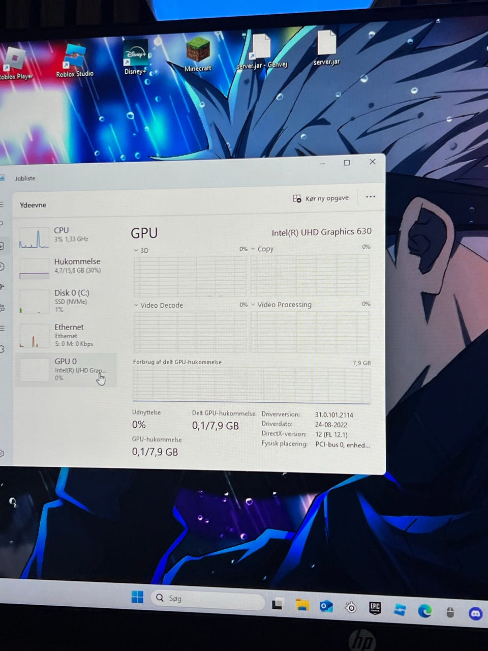Open the SteelSeries app on the taskbar
Viewport: 488px width, 651px height.
click(351, 607)
